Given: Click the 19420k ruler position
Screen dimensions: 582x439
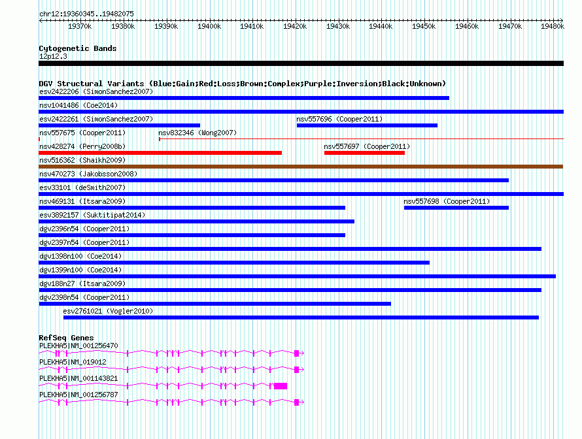Looking at the screenshot, I should (x=295, y=26).
